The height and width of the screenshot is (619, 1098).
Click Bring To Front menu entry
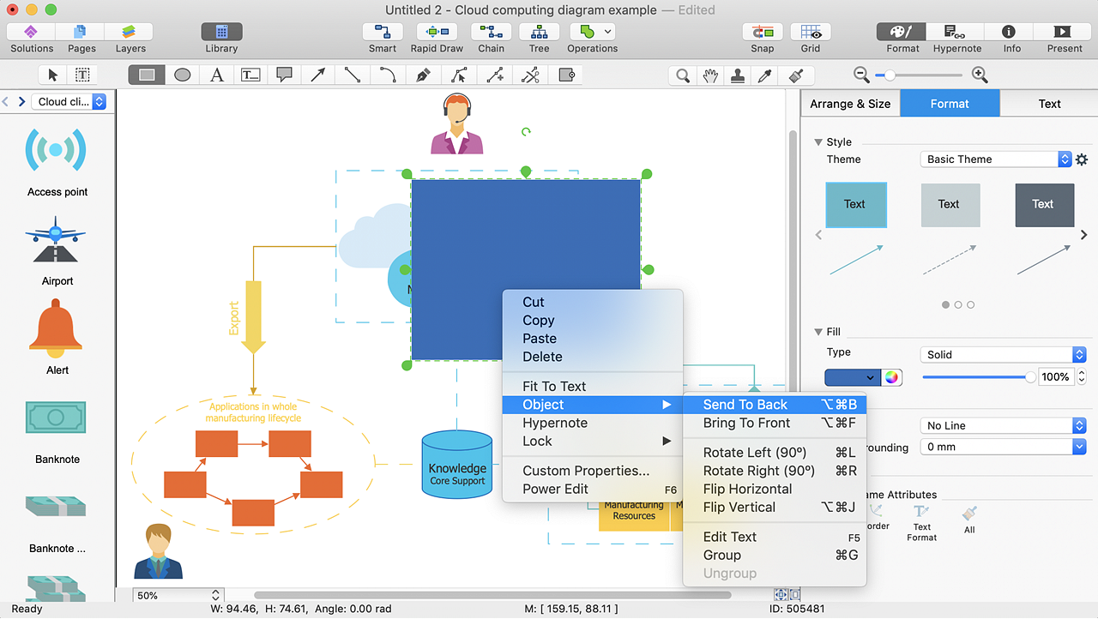pyautogui.click(x=746, y=423)
